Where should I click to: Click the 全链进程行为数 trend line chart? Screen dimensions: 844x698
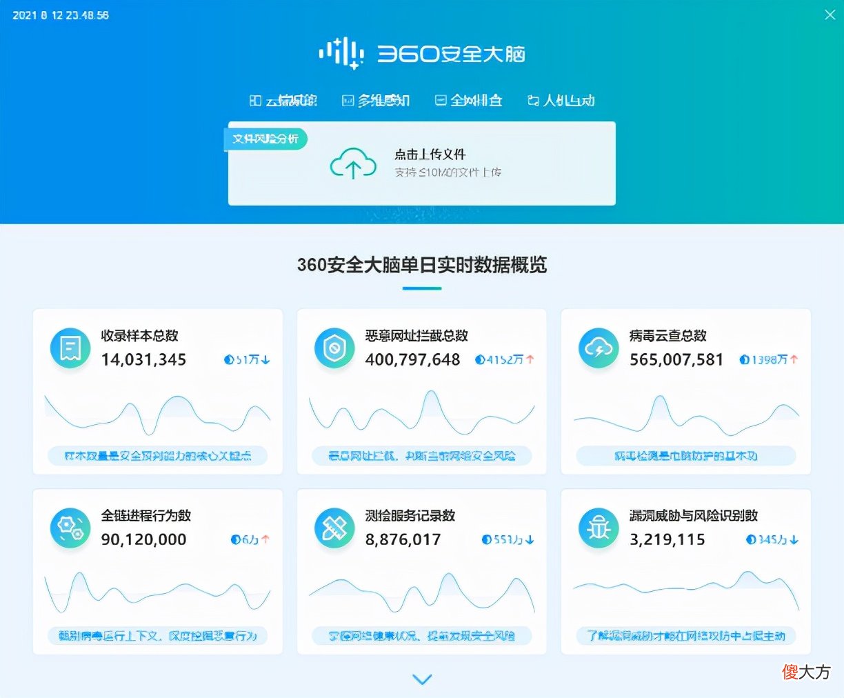(x=157, y=592)
